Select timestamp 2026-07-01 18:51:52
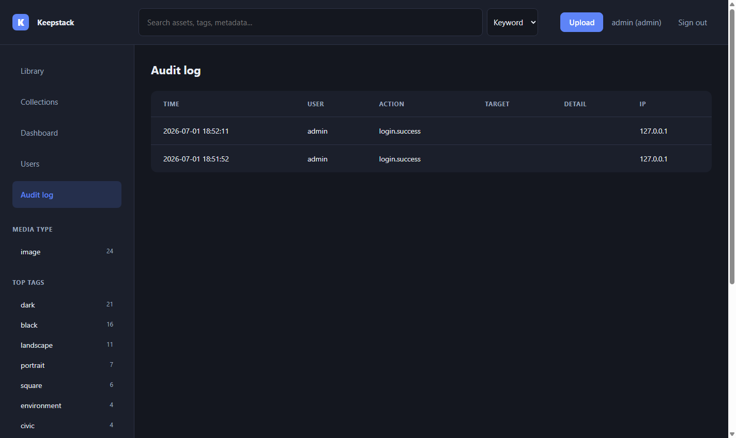The image size is (736, 438). coord(196,159)
